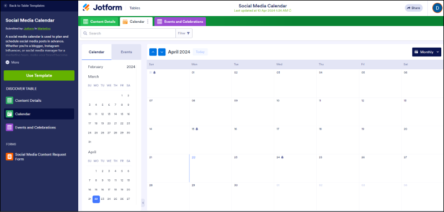This screenshot has width=444, height=212.
Task: Switch to the Events panel tab
Action: pyautogui.click(x=127, y=52)
